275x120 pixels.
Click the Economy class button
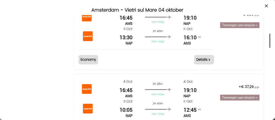[x=88, y=59]
